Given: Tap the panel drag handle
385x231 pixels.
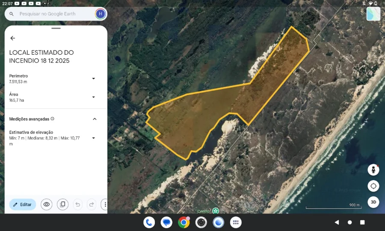Looking at the screenshot, I should (56, 28).
